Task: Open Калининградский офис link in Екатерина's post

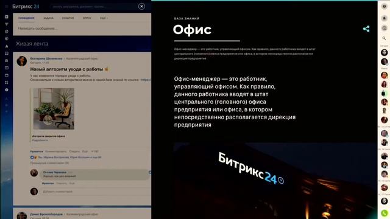Action: point(82,58)
